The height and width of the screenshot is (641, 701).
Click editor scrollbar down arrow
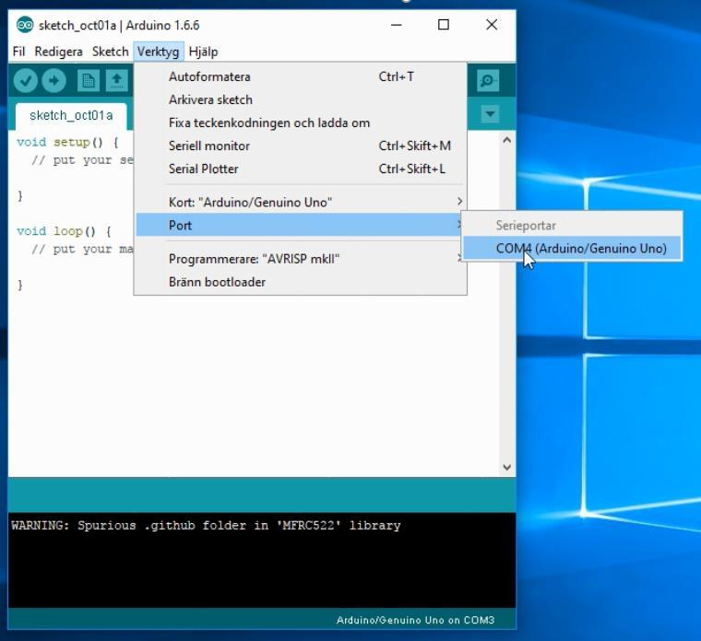tap(506, 467)
